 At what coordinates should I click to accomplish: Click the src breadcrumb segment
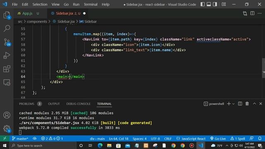(x=20, y=22)
